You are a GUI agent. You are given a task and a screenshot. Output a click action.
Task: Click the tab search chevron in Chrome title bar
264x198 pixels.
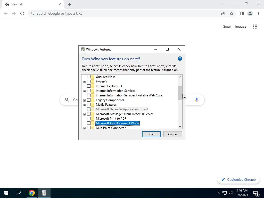222,4
